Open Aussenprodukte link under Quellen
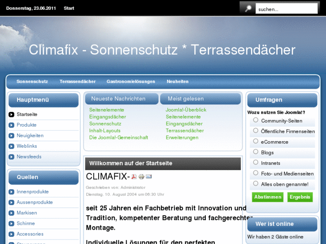This screenshot has width=326, height=244. 35,202
